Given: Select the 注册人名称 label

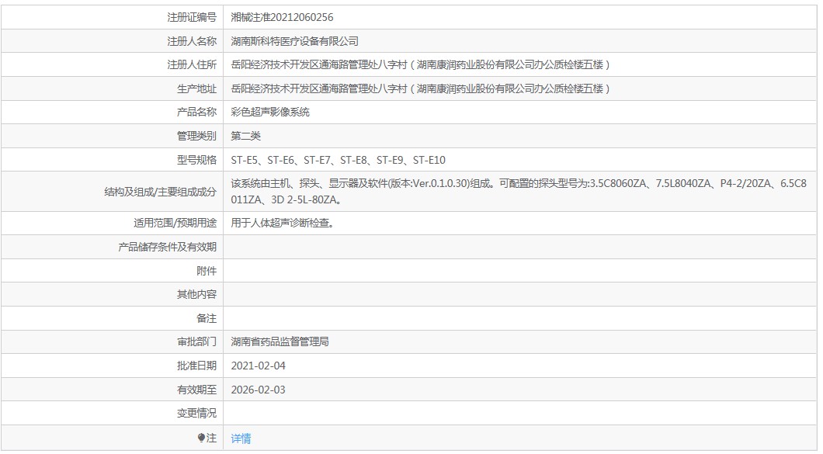Looking at the screenshot, I should (192, 41).
